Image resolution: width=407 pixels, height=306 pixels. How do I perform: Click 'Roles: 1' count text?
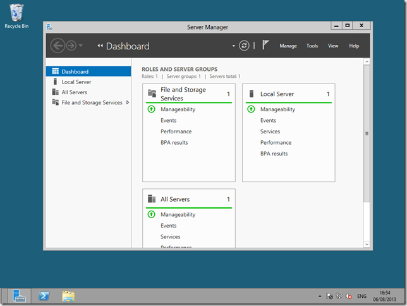150,76
